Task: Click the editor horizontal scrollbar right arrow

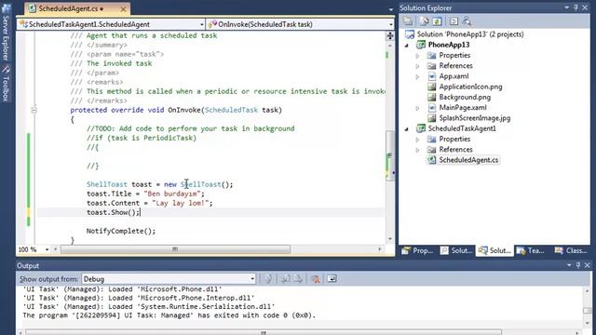Action: tap(379, 249)
